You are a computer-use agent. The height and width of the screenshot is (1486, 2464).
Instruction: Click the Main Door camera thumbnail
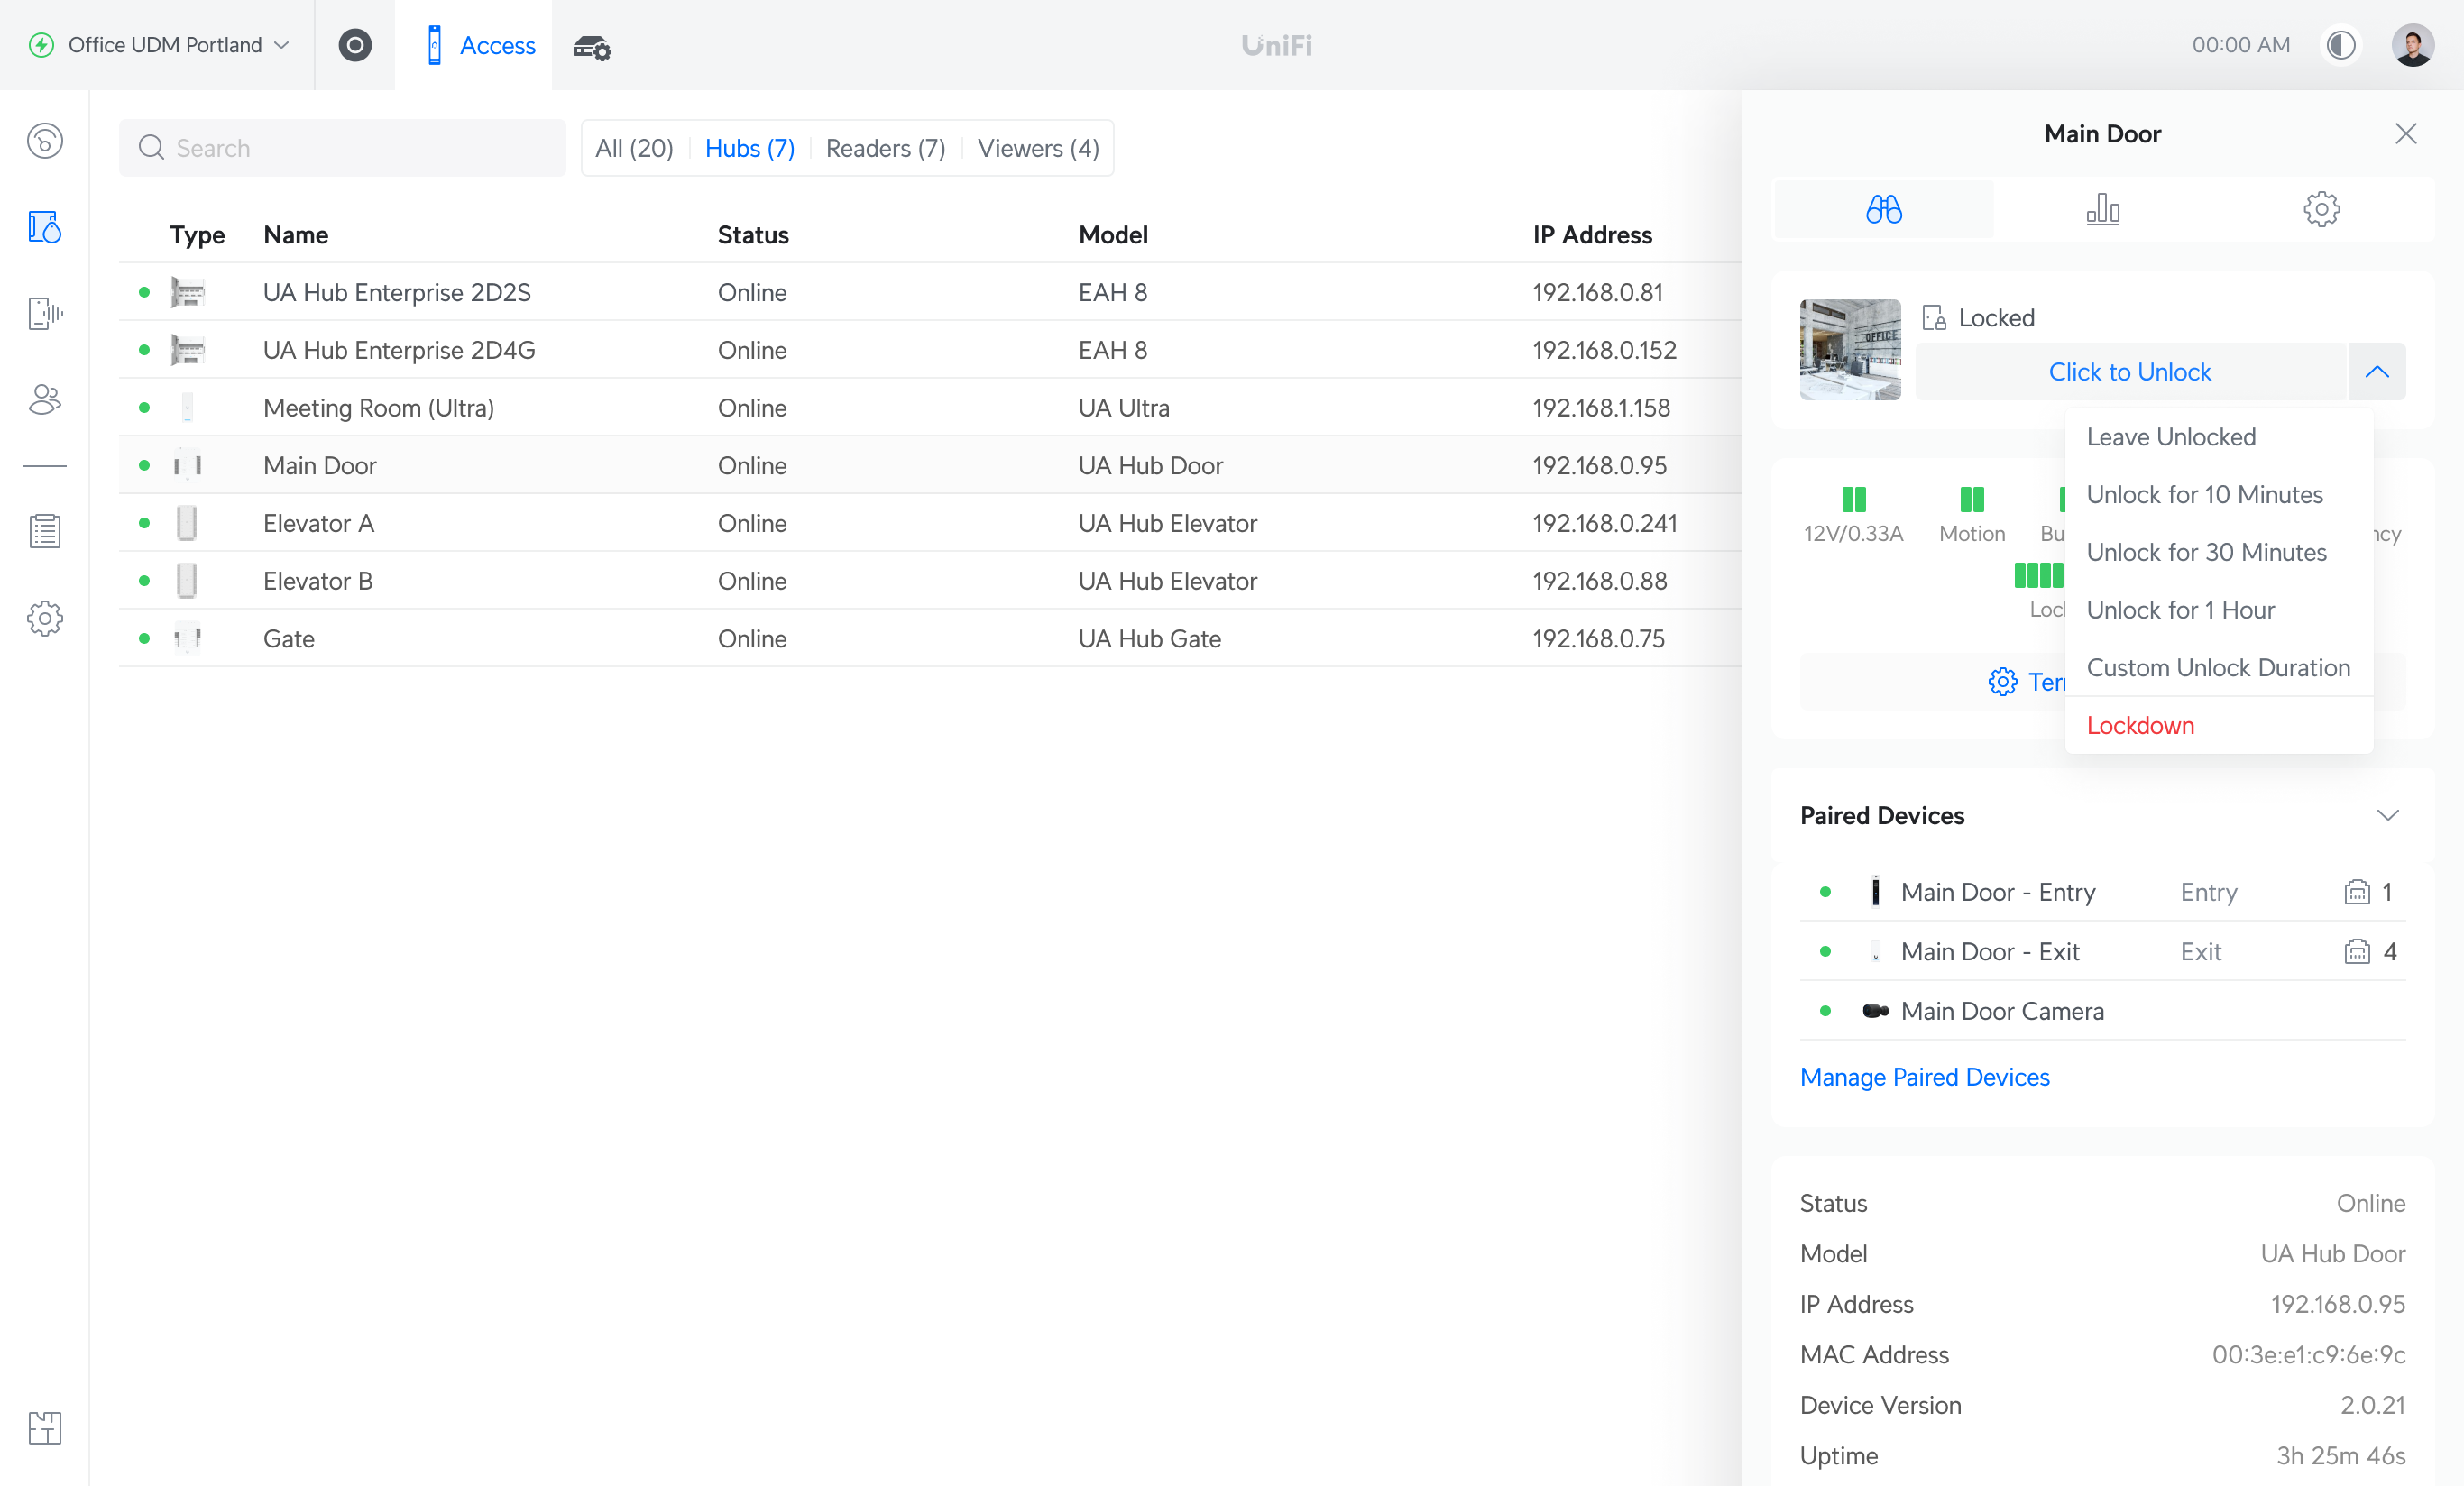pyautogui.click(x=1850, y=350)
